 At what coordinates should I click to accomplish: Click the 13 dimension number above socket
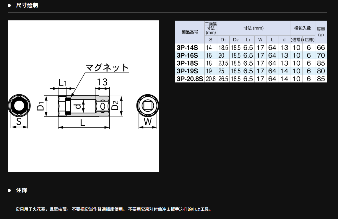[102, 82]
